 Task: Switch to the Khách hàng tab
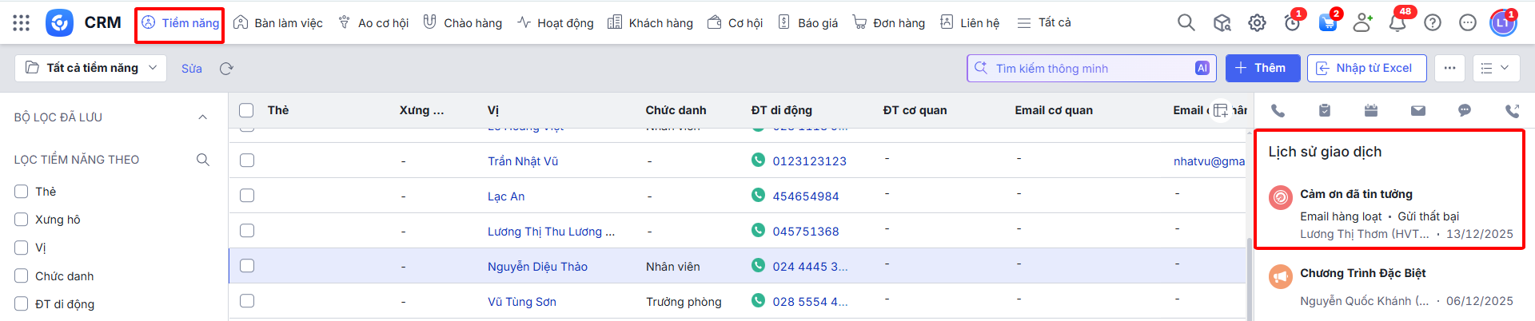pos(650,23)
